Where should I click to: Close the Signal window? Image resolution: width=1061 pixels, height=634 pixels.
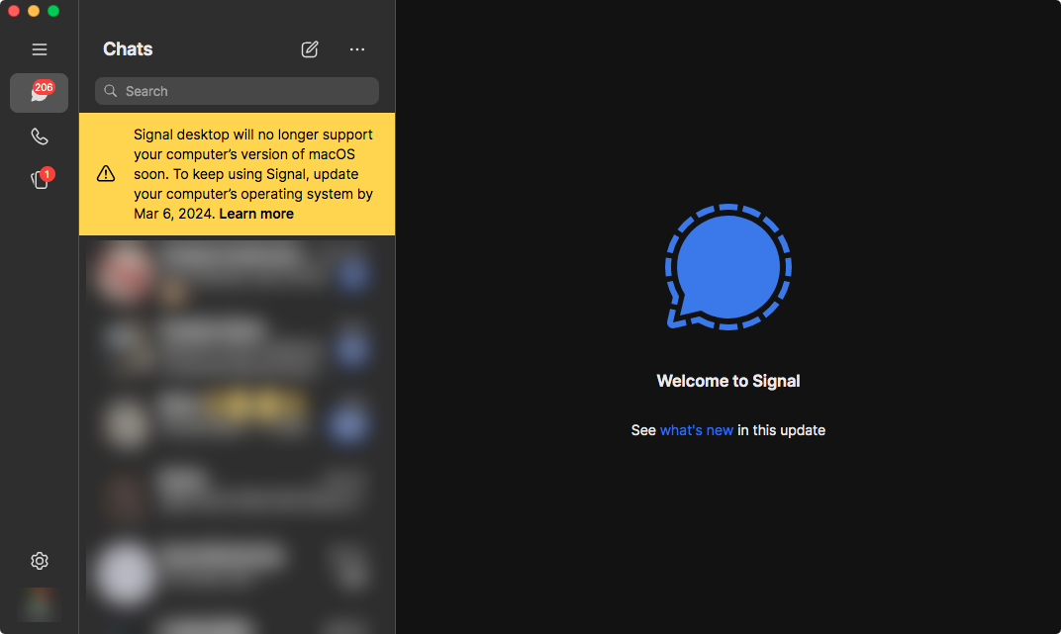tap(14, 11)
